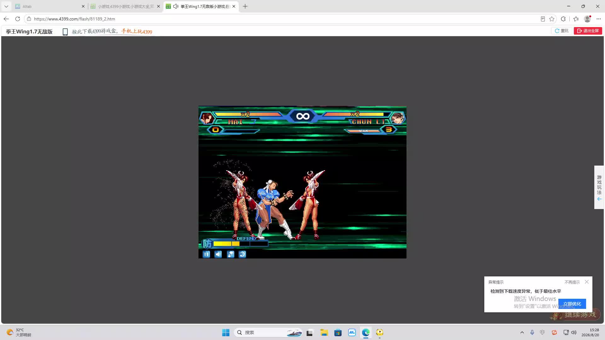This screenshot has height=340, width=605.
Task: Open Task View on the taskbar
Action: pos(310,332)
